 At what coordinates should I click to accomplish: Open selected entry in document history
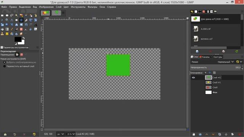point(197,51)
